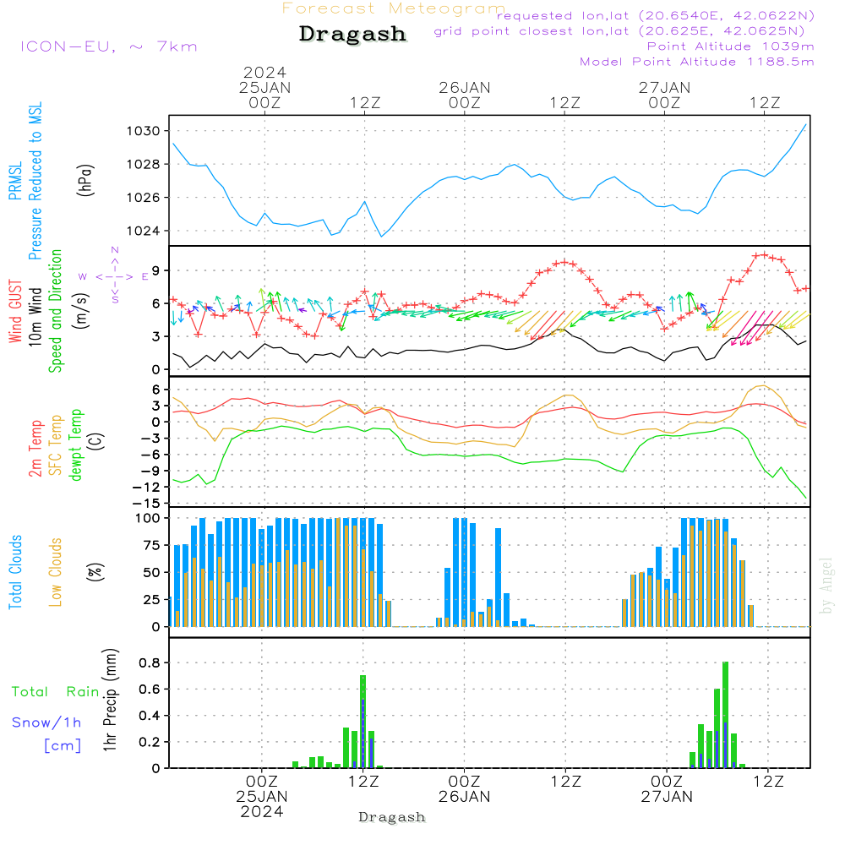Click the green 'Total Rain' legend text
This screenshot has width=845, height=845.
[56, 692]
